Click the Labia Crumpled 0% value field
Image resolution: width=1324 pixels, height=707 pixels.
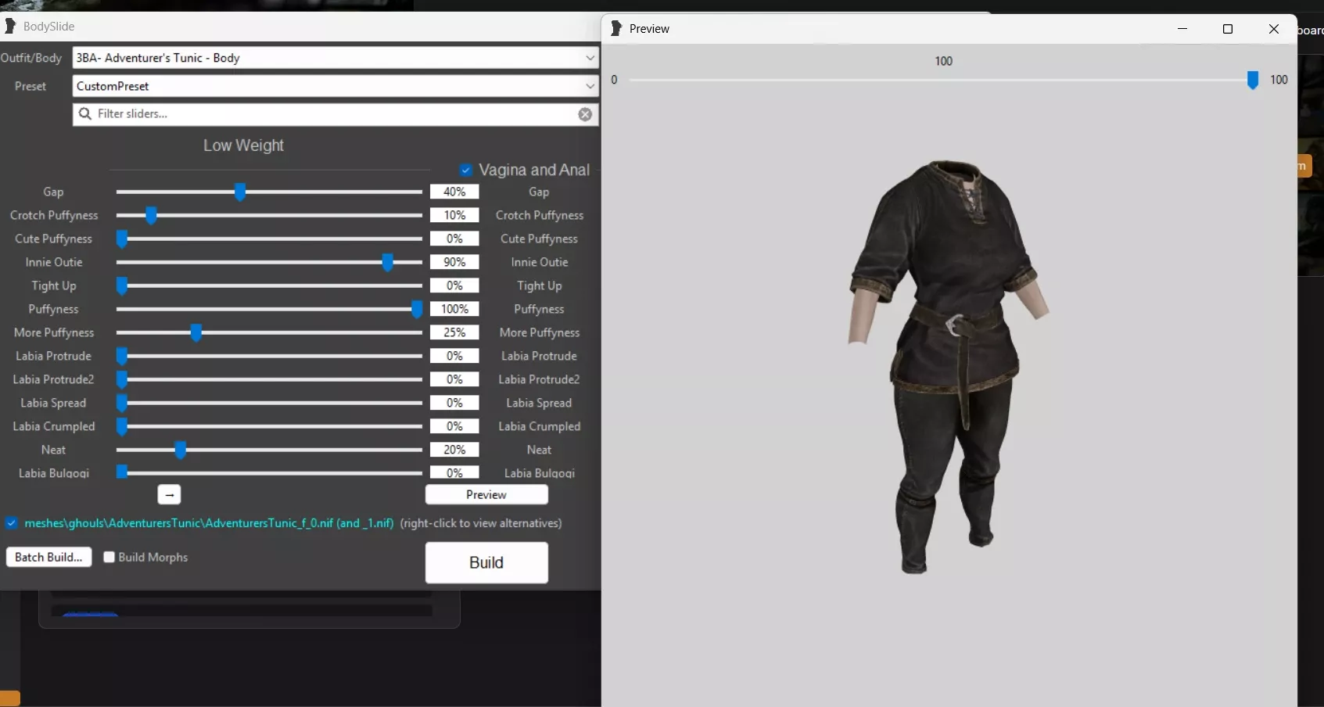[x=454, y=426]
